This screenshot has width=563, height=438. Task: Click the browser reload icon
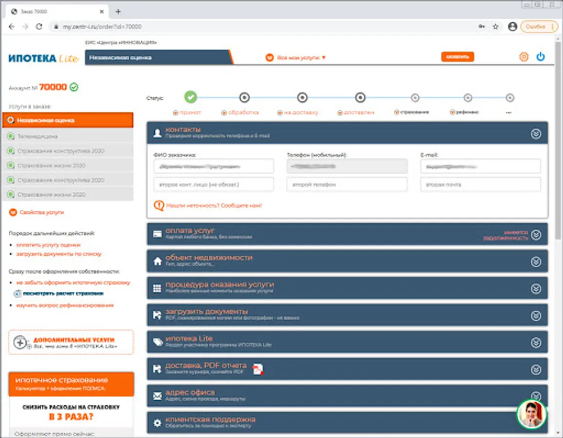[x=39, y=27]
